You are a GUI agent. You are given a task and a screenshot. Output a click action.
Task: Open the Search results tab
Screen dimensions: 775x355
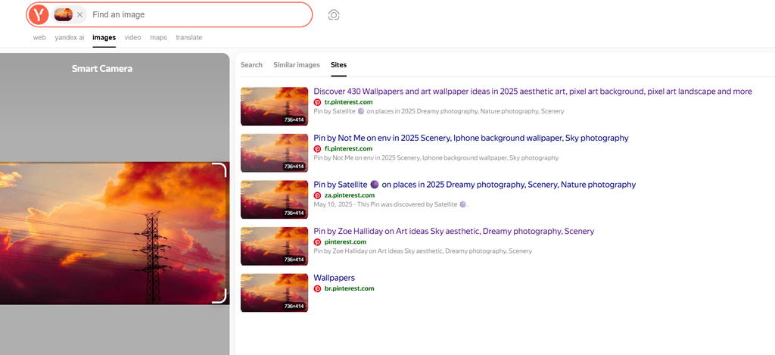(x=251, y=65)
